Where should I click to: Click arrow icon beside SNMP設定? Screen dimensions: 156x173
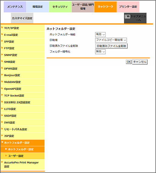tap(2, 55)
